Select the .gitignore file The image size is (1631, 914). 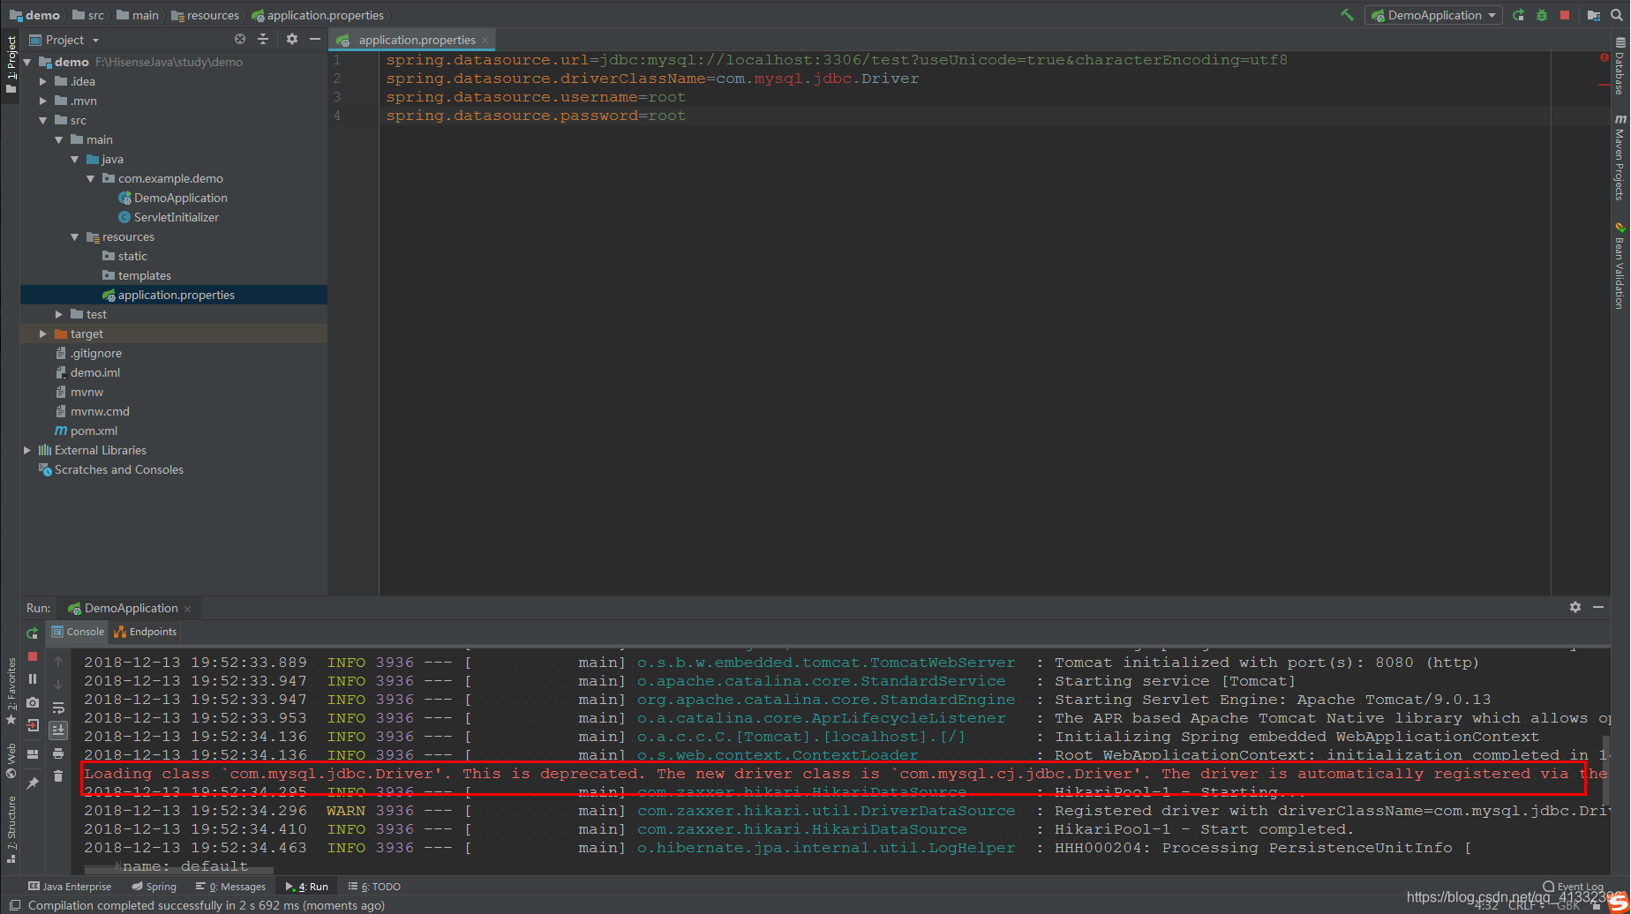[x=96, y=353]
